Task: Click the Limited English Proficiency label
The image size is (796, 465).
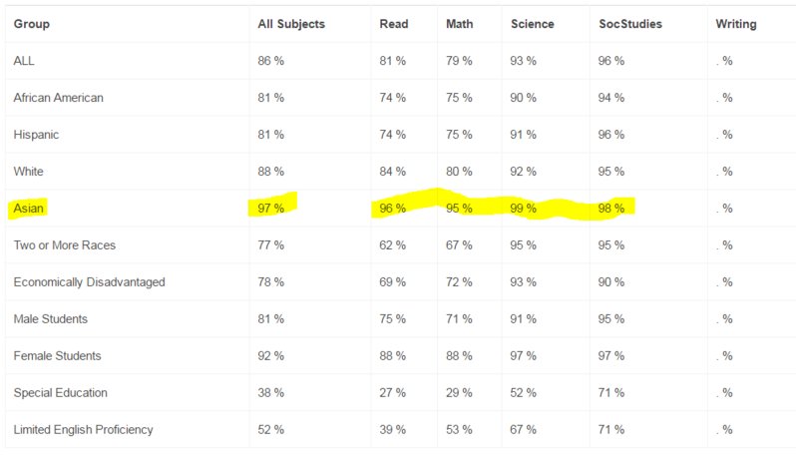Action: point(83,429)
